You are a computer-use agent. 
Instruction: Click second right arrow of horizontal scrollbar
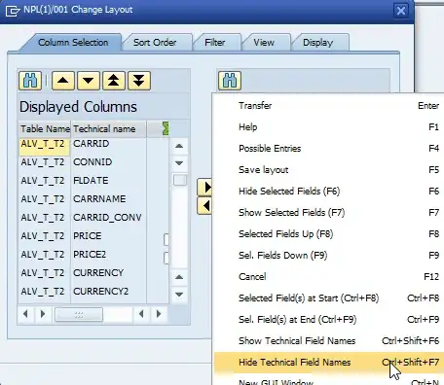pos(159,314)
